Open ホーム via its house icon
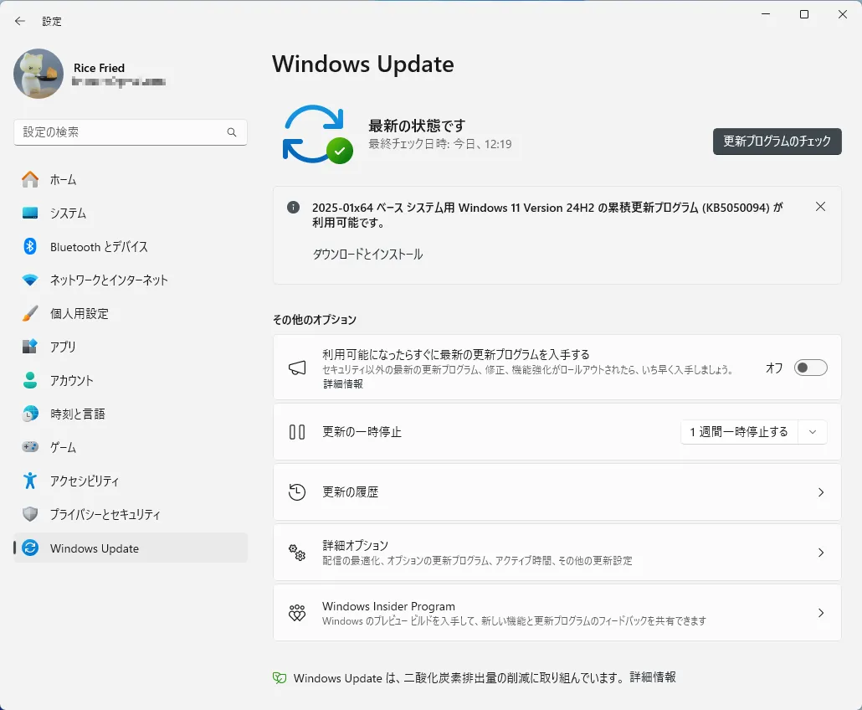The image size is (862, 710). coord(30,179)
